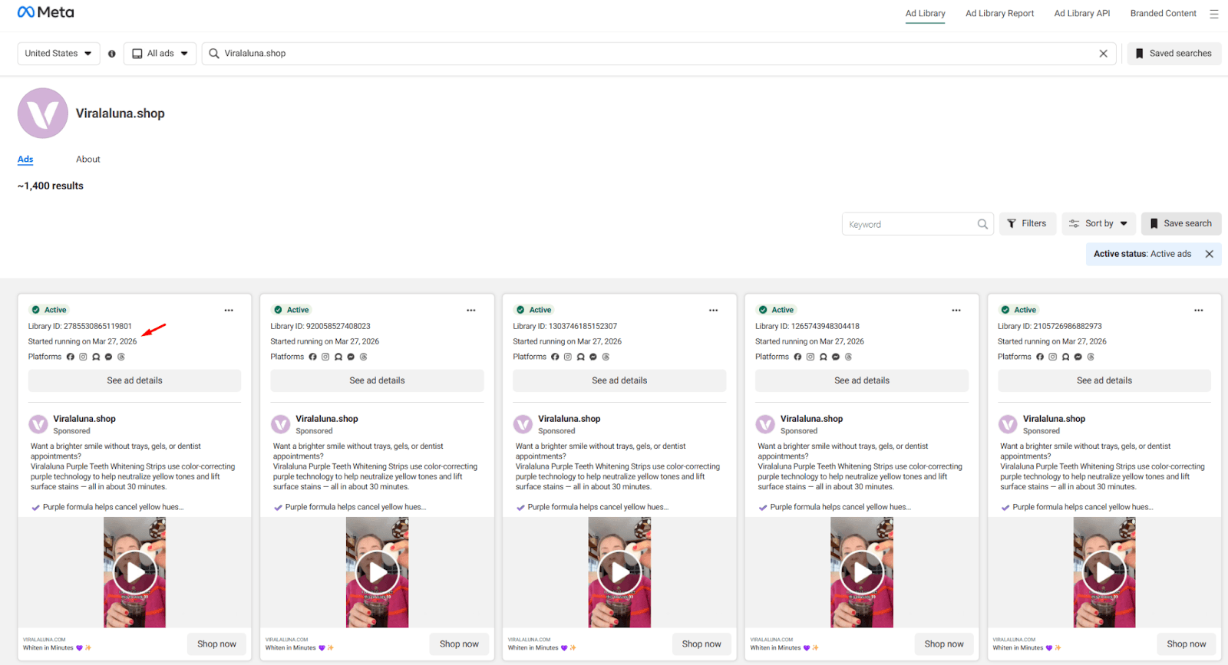Viewport: 1228px width, 665px height.
Task: Click Active status badge on ad 920058527408023
Action: tap(292, 310)
